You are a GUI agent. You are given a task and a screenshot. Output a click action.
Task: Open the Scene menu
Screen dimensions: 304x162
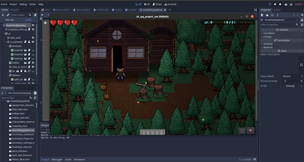click(4, 4)
